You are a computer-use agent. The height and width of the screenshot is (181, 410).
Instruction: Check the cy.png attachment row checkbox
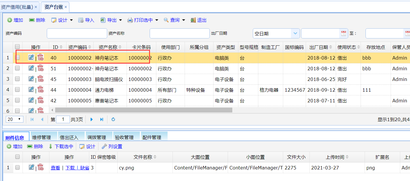tap(17, 167)
